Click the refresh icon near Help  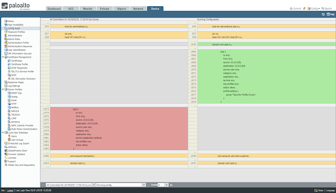coord(323,14)
